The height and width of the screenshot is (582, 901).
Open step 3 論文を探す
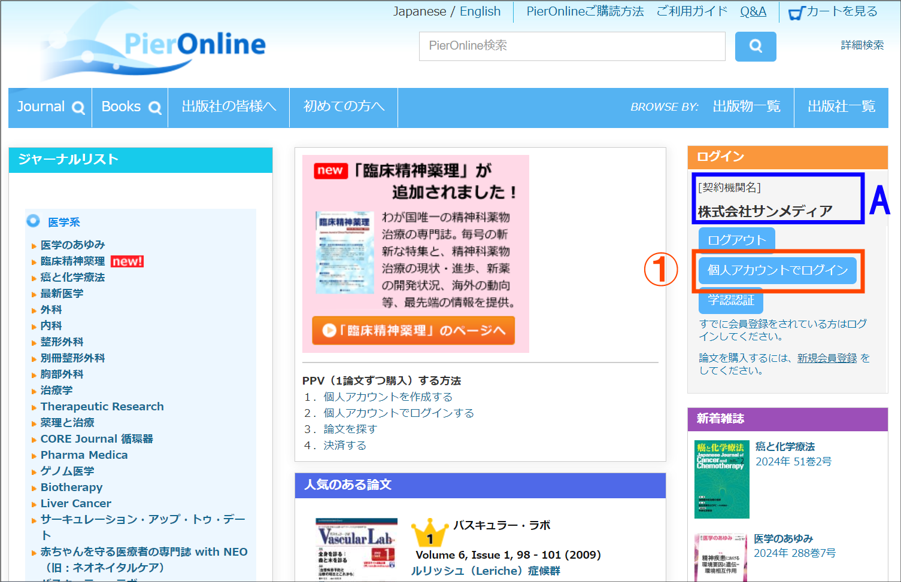[x=350, y=429]
